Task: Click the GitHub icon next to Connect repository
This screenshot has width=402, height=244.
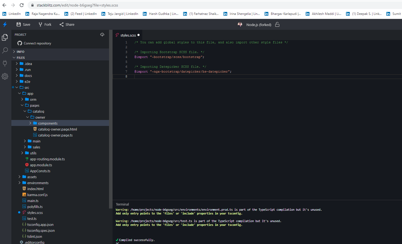Action: pos(19,43)
